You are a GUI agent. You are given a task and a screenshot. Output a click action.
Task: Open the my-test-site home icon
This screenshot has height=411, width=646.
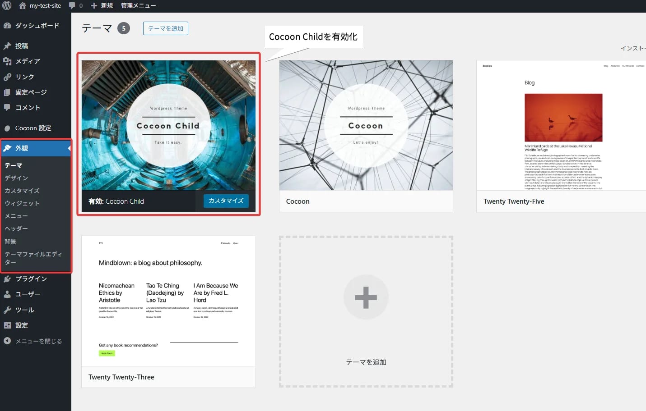pos(23,5)
